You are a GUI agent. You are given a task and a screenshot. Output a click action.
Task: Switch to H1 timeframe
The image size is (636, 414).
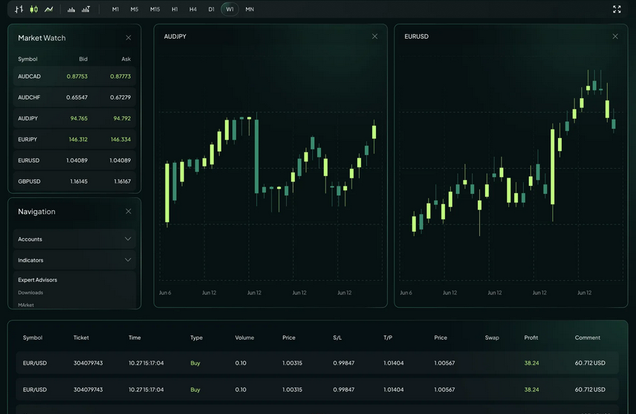[x=175, y=10]
